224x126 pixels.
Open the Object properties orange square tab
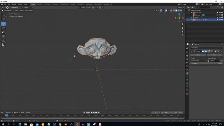point(187,70)
